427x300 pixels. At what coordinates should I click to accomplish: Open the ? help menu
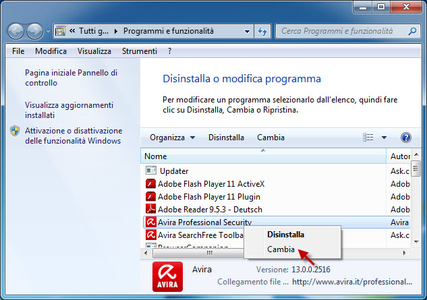170,51
